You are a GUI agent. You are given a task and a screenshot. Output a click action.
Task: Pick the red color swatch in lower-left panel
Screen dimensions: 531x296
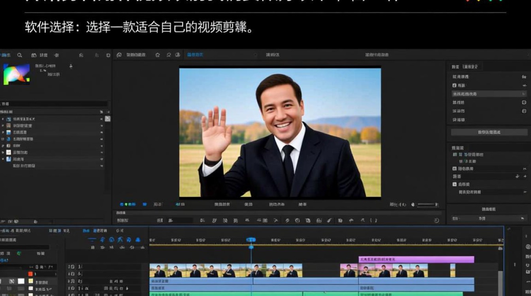click(30, 274)
